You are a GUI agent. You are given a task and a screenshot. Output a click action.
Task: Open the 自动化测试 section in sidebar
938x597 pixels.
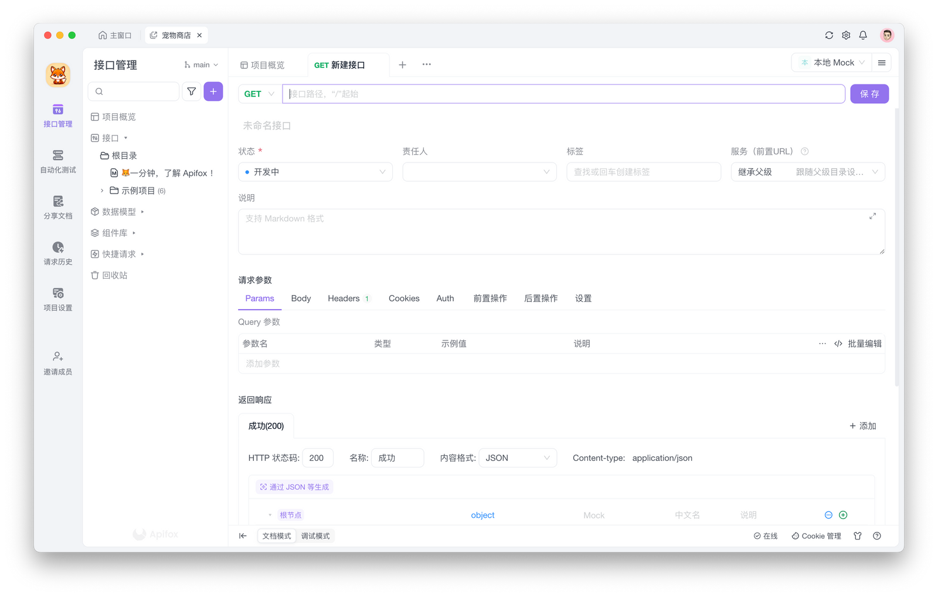tap(57, 161)
